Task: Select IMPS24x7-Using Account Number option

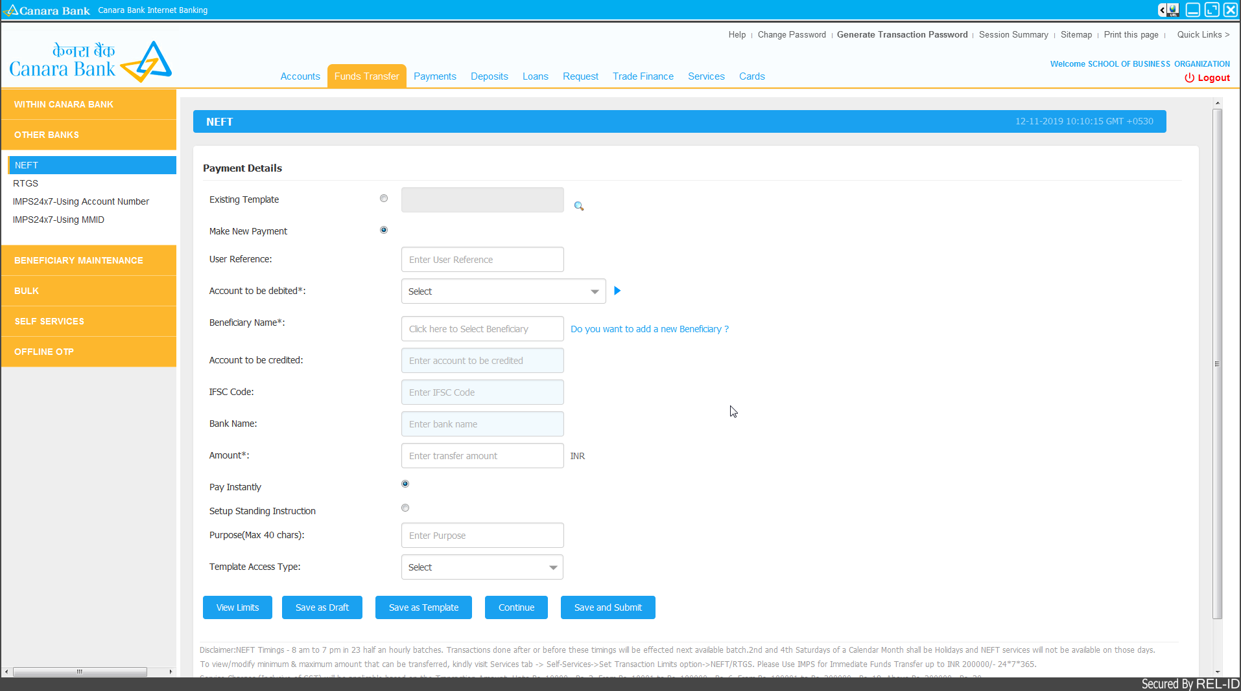Action: 81,201
